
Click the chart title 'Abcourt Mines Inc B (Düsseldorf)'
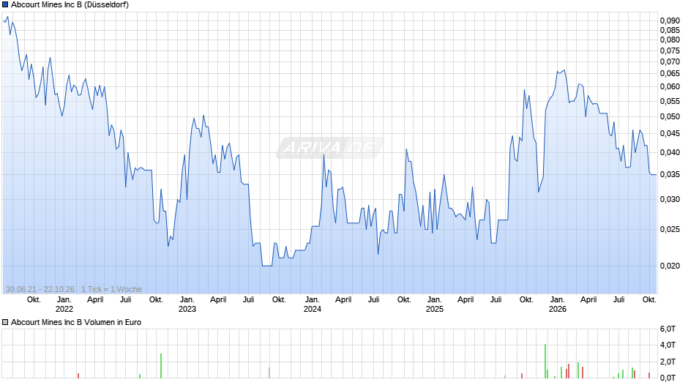[70, 5]
